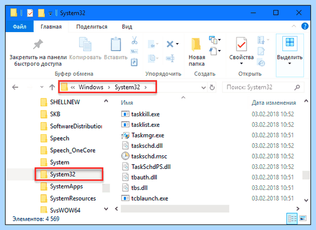The width and height of the screenshot is (316, 230).
Task: Click the Cut scissors icon in ribbon
Action: [x=134, y=41]
